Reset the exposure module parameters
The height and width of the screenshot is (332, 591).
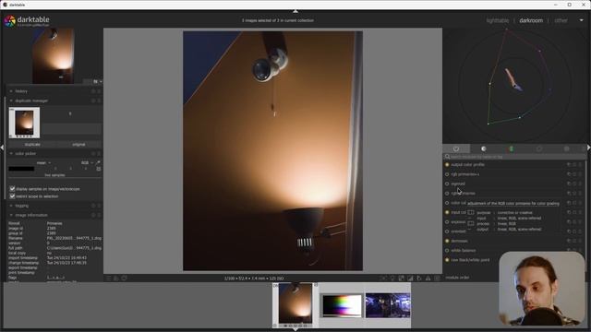574,222
